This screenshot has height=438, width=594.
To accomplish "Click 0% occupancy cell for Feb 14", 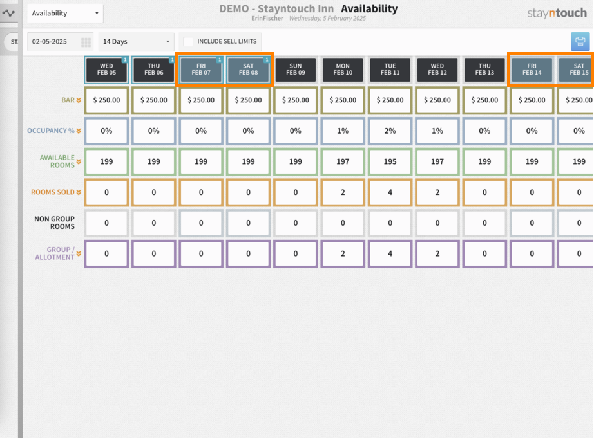I will (532, 131).
